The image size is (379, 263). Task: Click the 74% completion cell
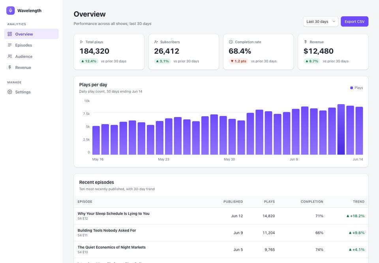point(319,250)
